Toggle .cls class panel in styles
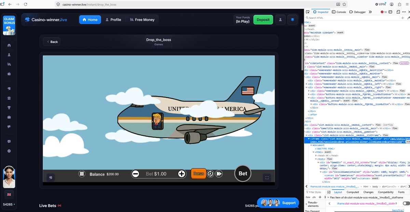 coord(314,197)
